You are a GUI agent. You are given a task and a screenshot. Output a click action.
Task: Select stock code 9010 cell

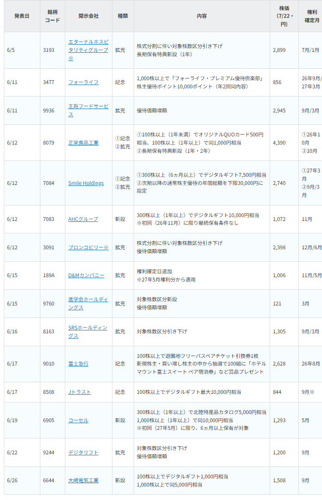52,364
